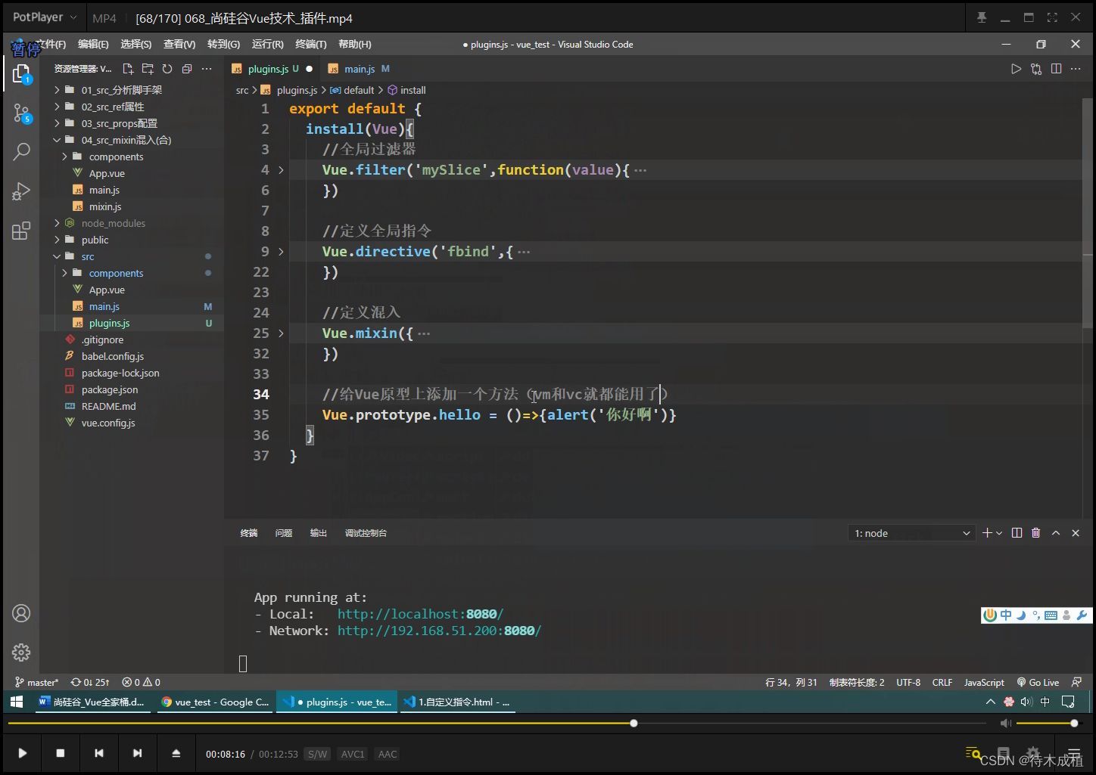Close the terminal panel
This screenshot has width=1096, height=775.
pos(1076,533)
